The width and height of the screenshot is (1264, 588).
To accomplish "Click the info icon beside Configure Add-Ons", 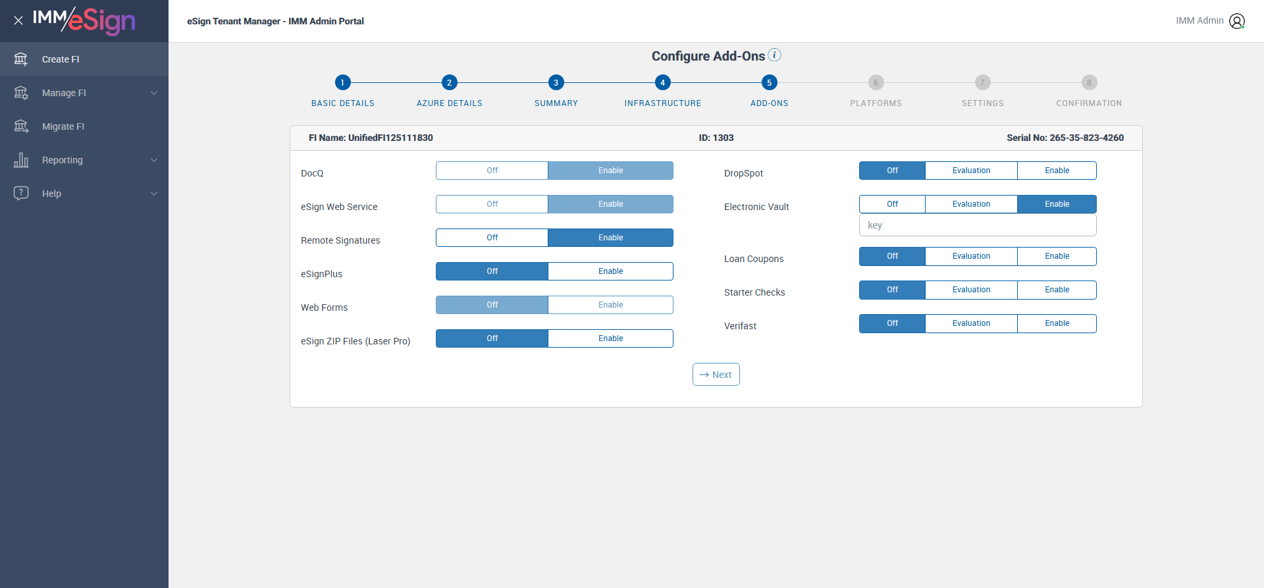I will click(x=775, y=55).
